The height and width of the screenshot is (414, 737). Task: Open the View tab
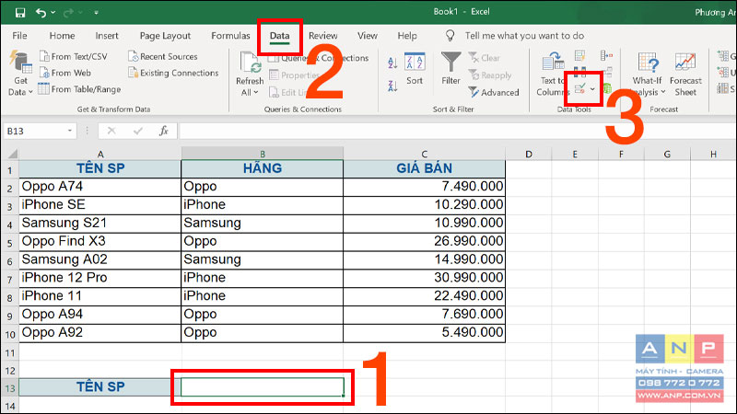[367, 36]
